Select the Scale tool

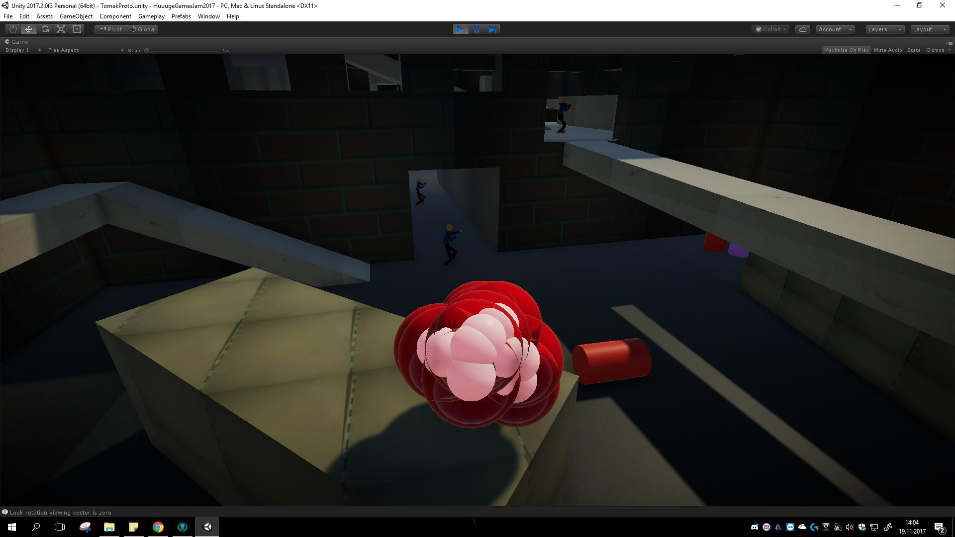[61, 29]
